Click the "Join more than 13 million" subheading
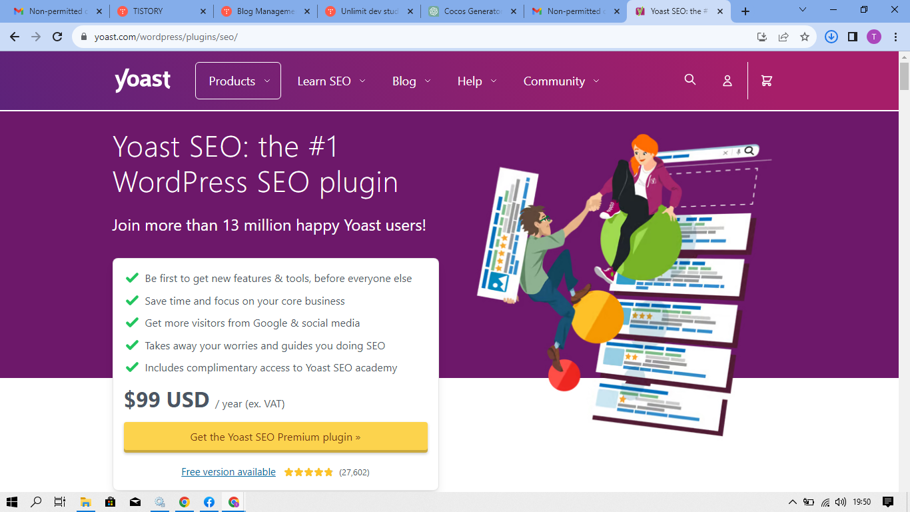 [x=268, y=225]
